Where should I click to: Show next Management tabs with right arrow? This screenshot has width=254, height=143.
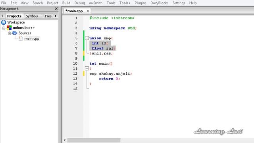pyautogui.click(x=56, y=16)
